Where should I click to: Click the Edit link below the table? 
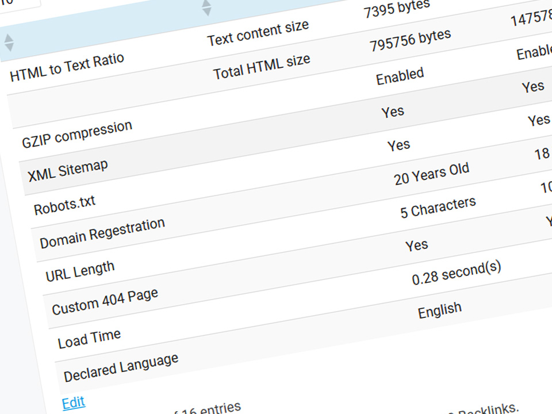coord(74,402)
